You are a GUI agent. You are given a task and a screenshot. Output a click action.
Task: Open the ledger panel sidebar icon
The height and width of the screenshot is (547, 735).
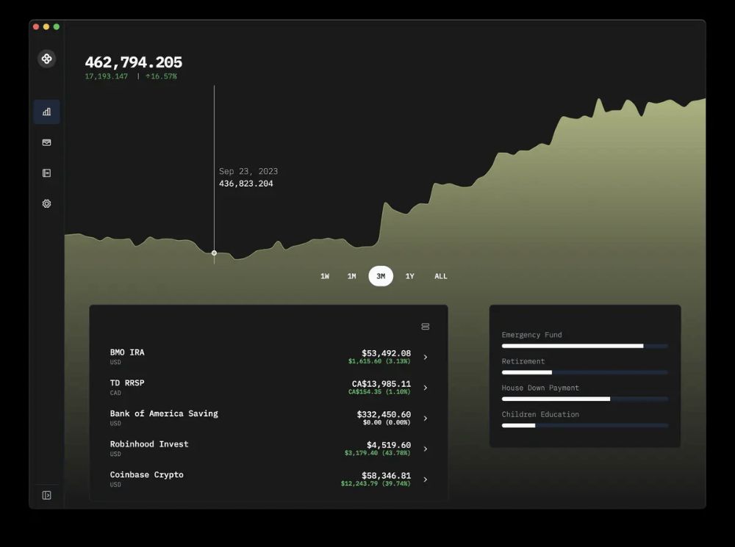[46, 173]
